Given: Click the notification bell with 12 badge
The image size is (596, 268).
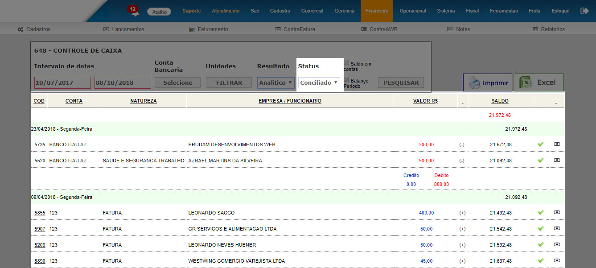Looking at the screenshot, I should [x=134, y=11].
